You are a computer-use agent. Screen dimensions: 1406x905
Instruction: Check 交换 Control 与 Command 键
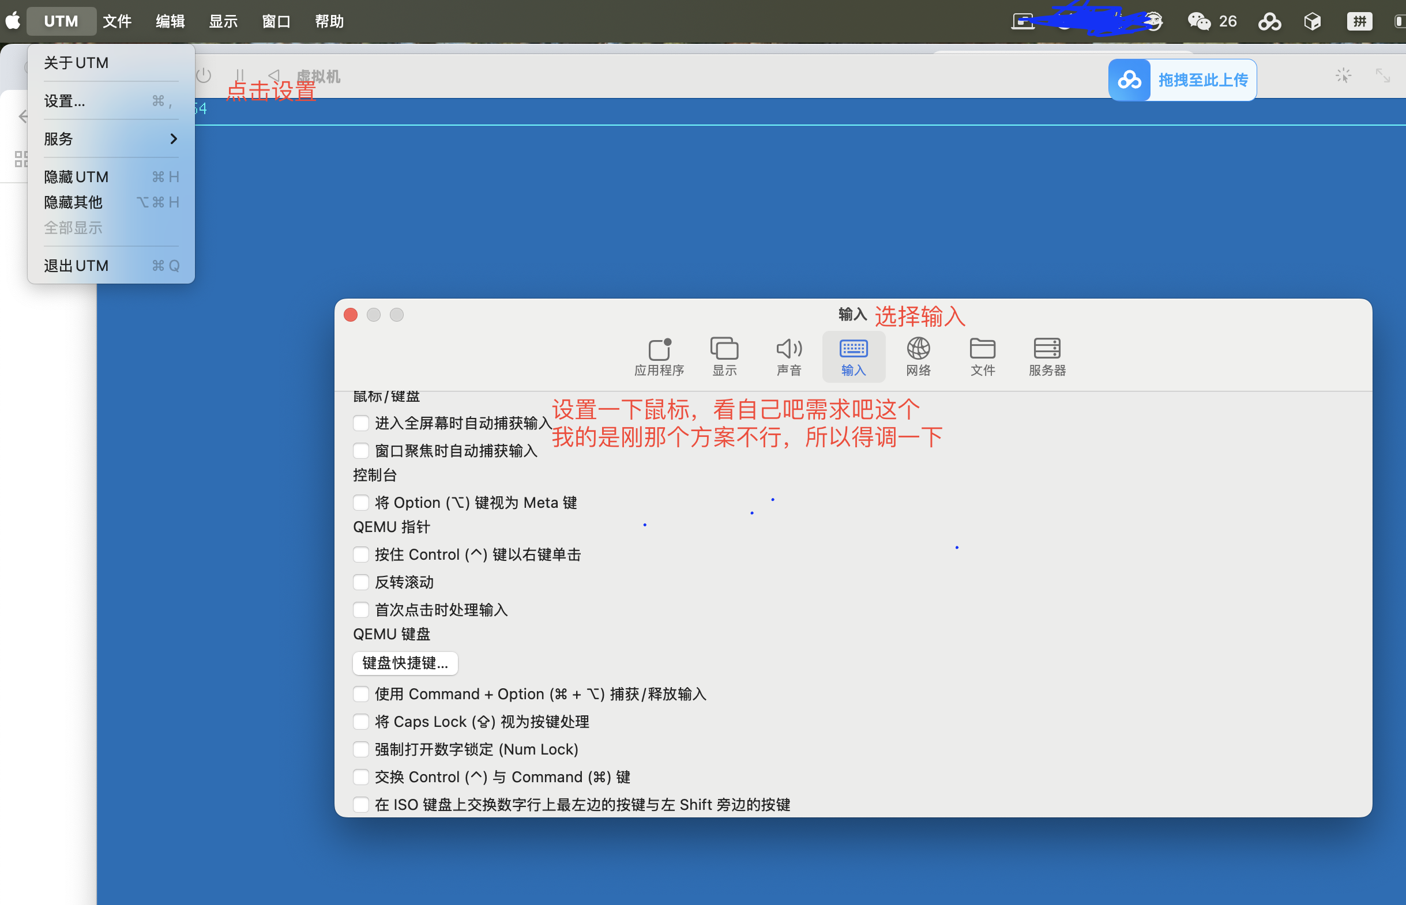click(361, 777)
